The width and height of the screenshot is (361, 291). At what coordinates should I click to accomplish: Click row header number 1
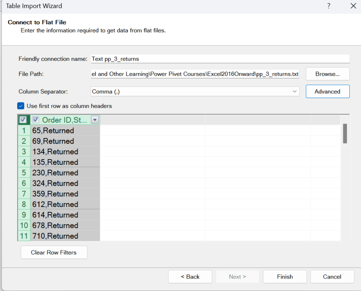tap(24, 131)
